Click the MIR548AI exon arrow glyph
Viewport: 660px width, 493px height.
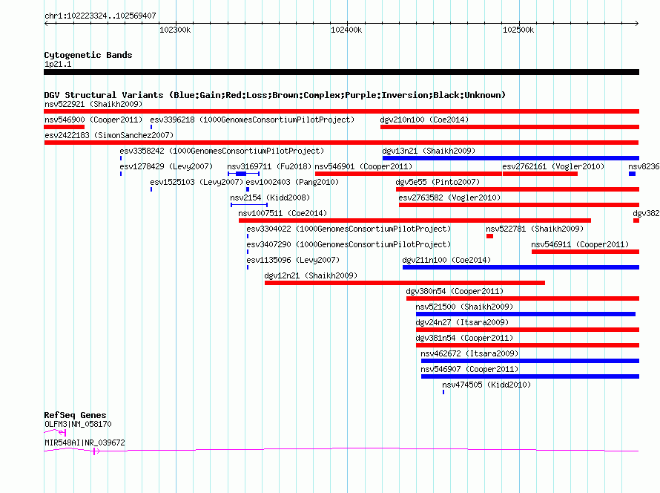coord(96,451)
